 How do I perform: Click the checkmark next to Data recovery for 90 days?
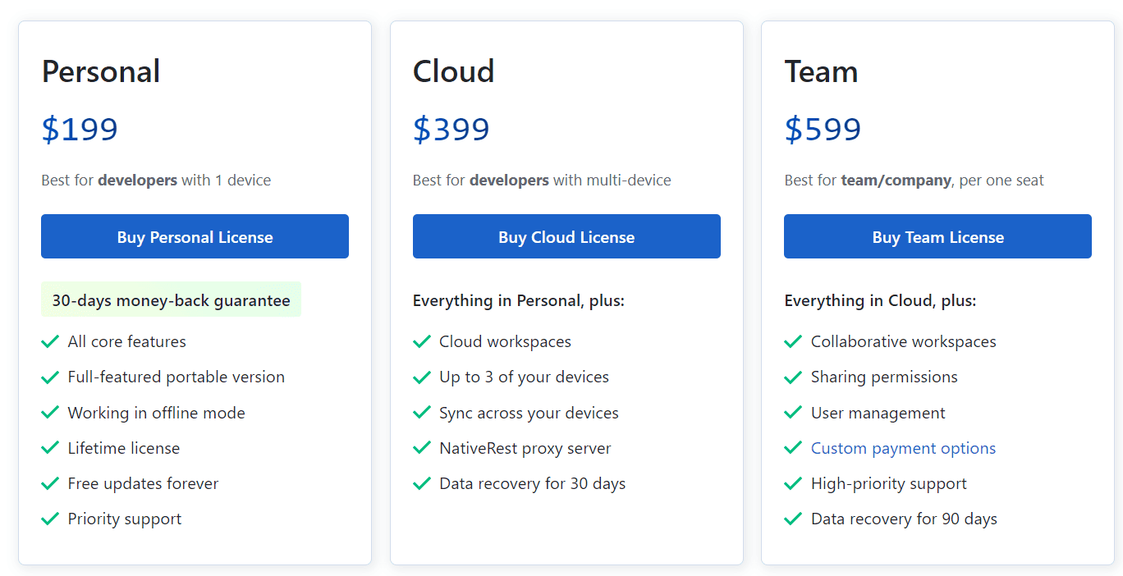(x=793, y=519)
